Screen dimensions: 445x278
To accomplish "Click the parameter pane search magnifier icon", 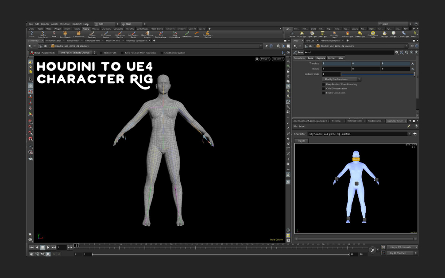I will point(406,53).
